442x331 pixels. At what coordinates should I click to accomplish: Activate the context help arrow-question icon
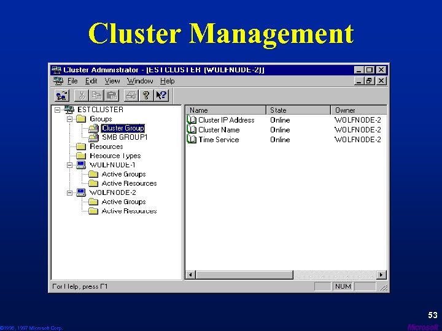(161, 96)
